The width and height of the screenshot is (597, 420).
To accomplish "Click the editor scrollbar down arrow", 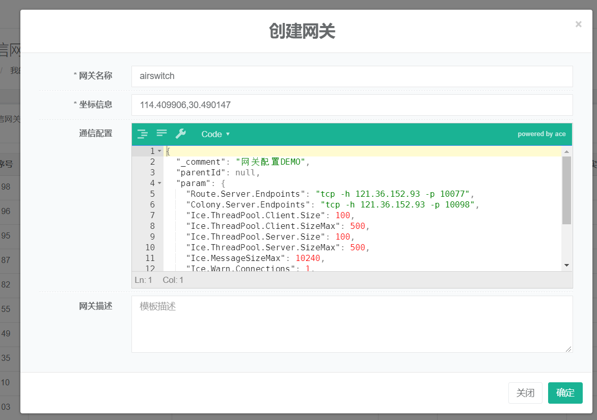I will pos(566,266).
